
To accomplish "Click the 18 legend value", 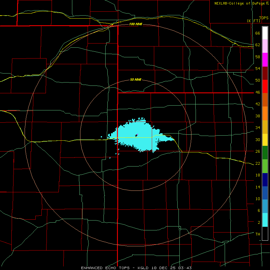I will [x=258, y=175].
